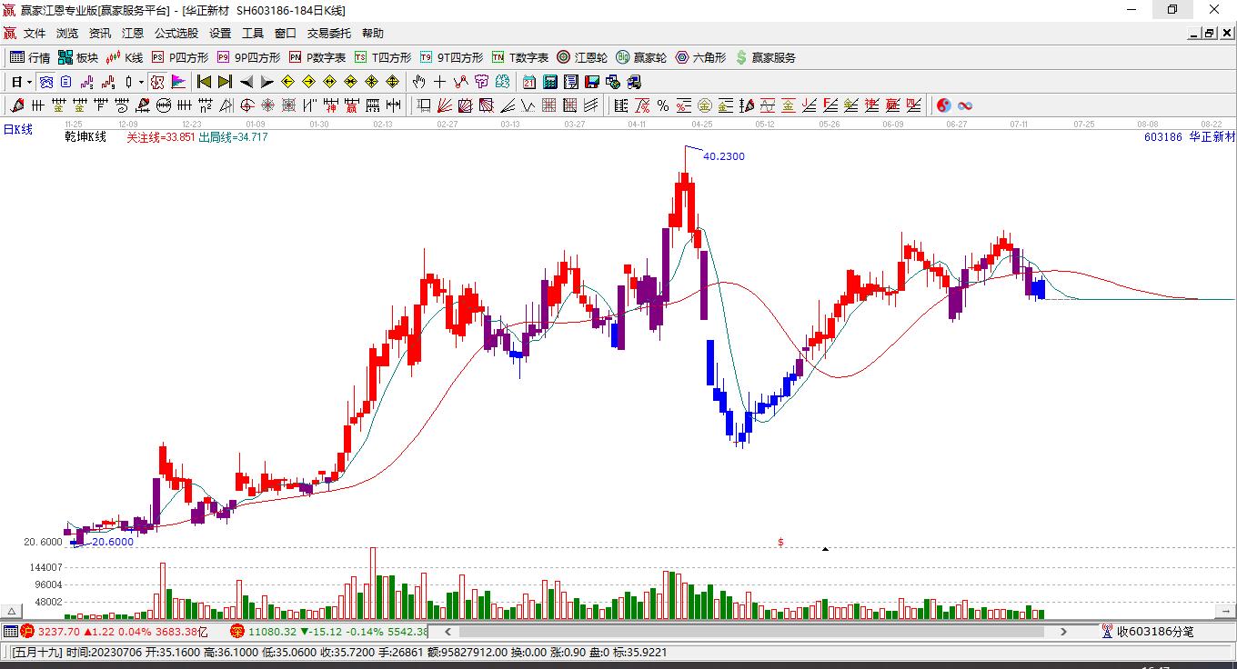Image resolution: width=1237 pixels, height=669 pixels.
Task: Click horizontal scrollbar left arrow
Action: coord(448,631)
